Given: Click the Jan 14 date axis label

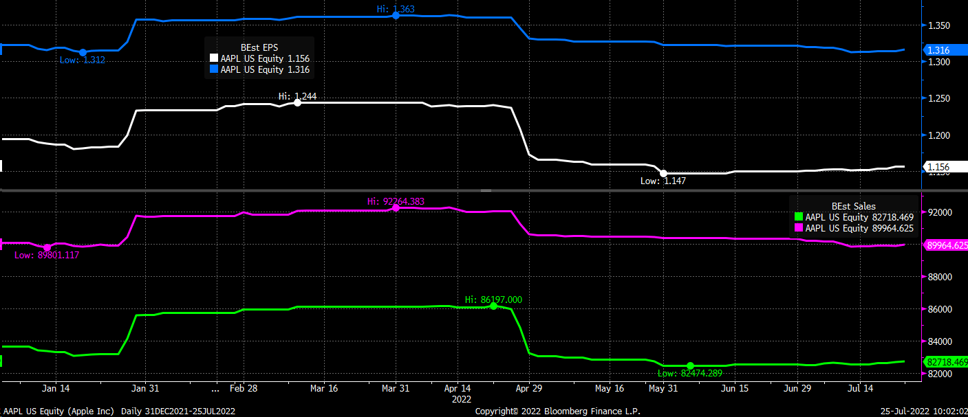Looking at the screenshot, I should click(56, 388).
